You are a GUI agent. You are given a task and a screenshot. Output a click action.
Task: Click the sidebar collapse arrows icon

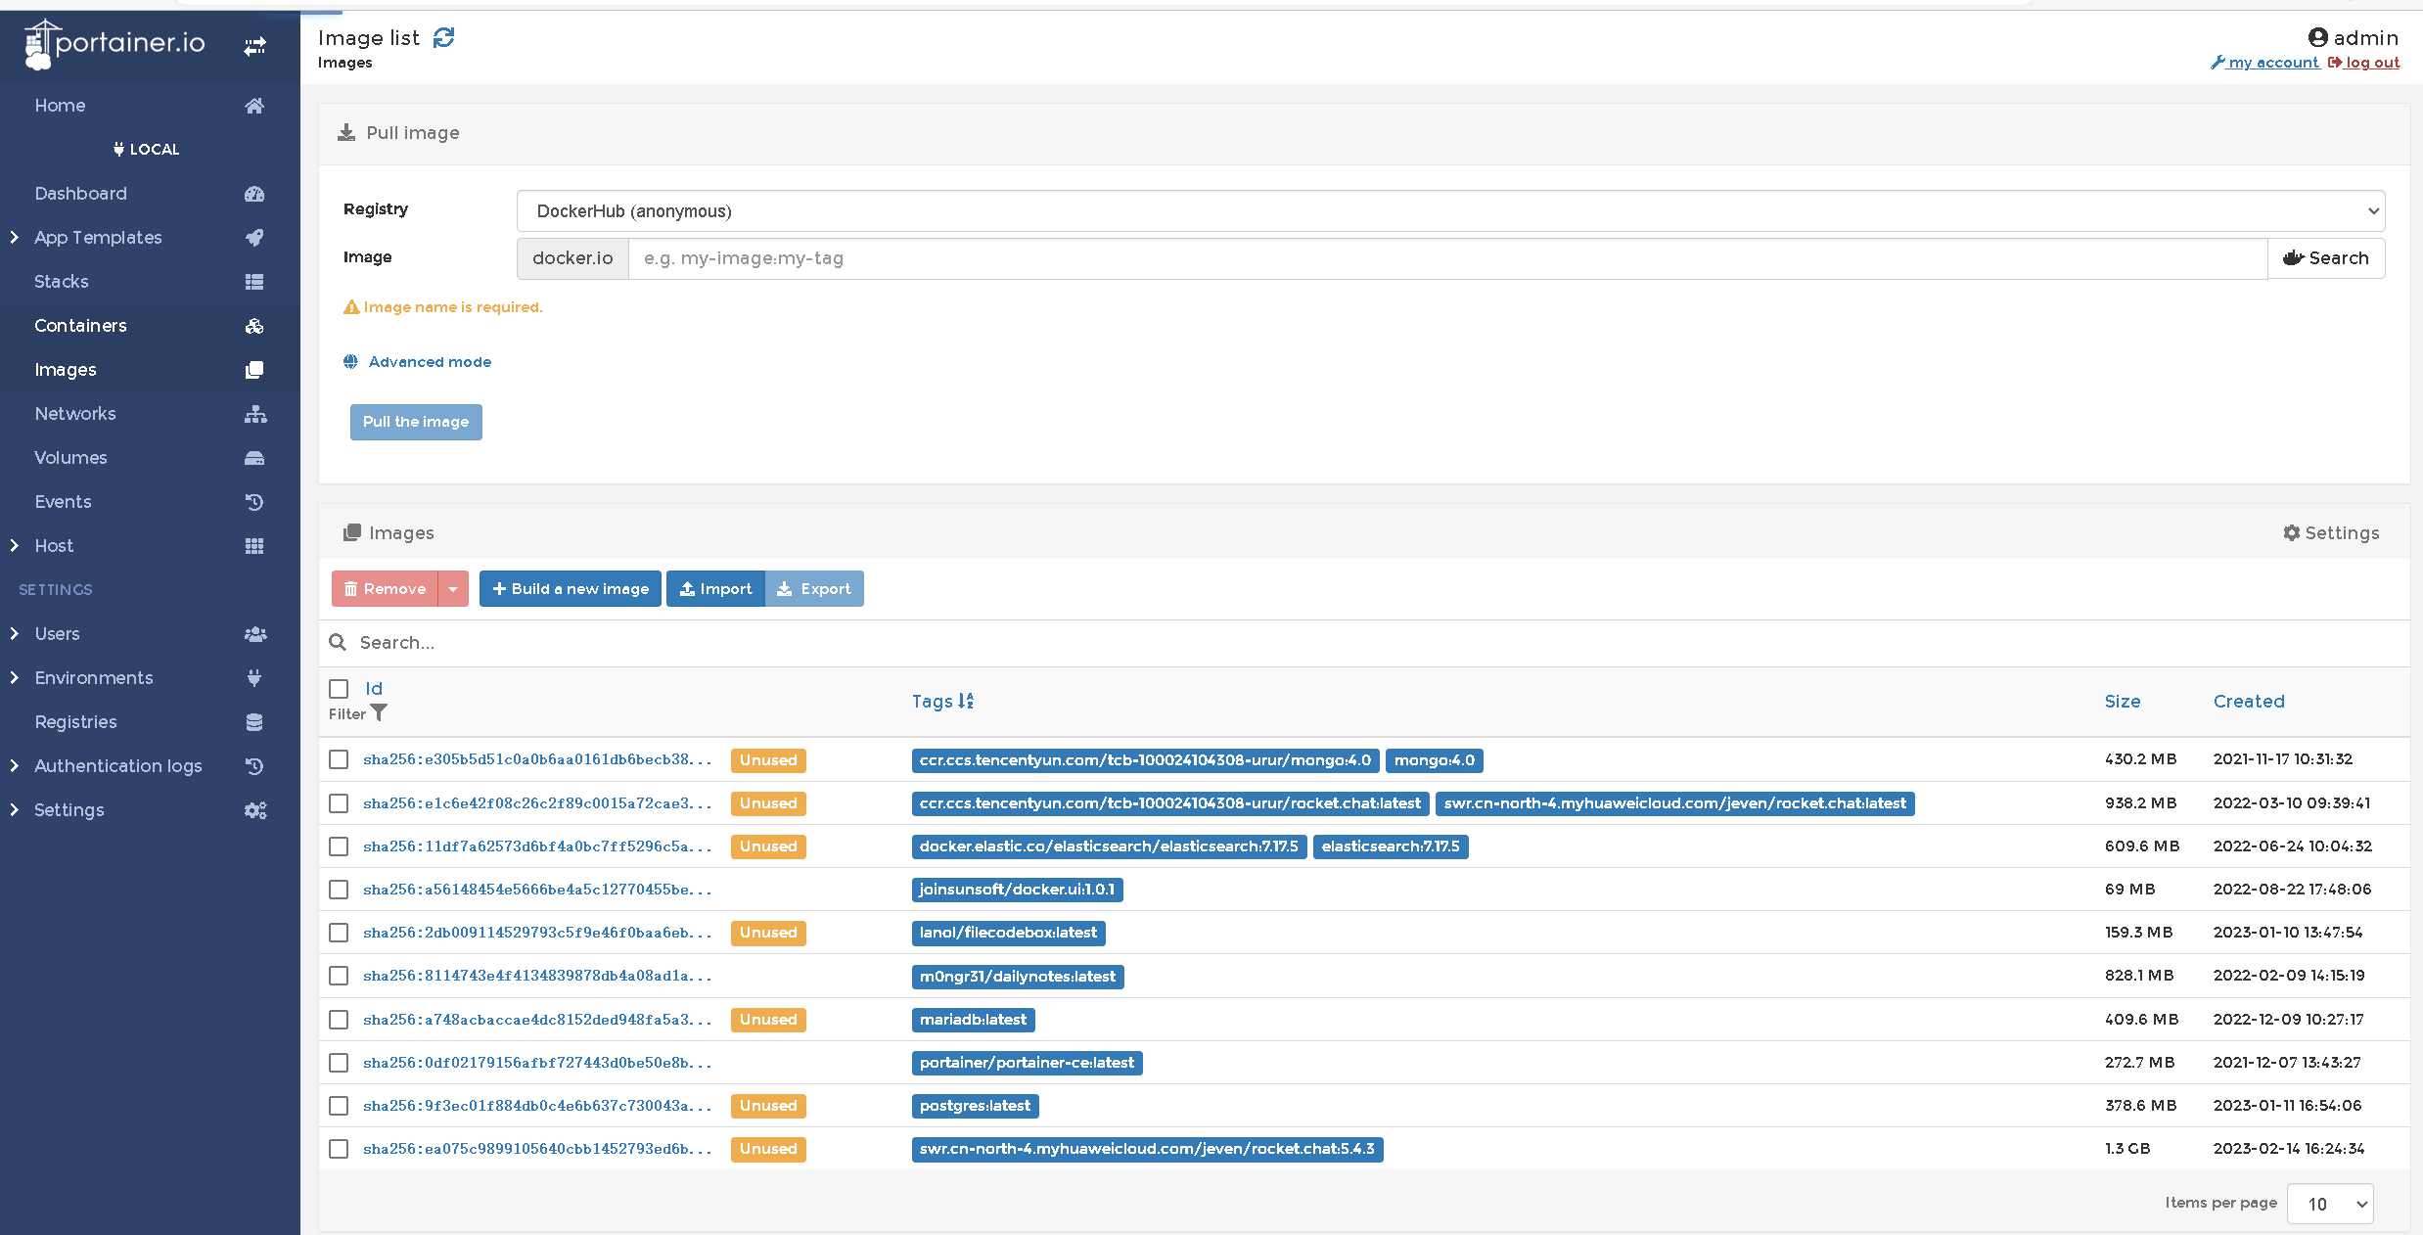[254, 46]
